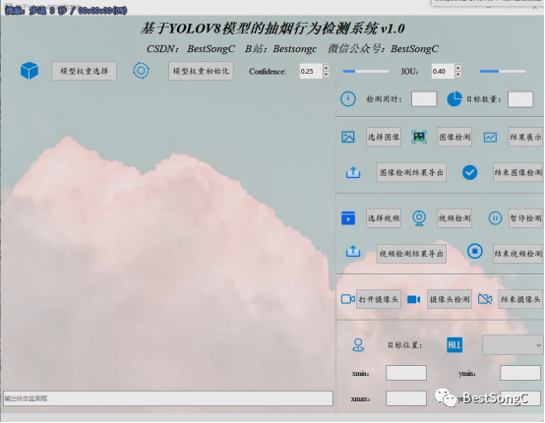
Task: Click the 结束摄像头 button
Action: pyautogui.click(x=520, y=299)
